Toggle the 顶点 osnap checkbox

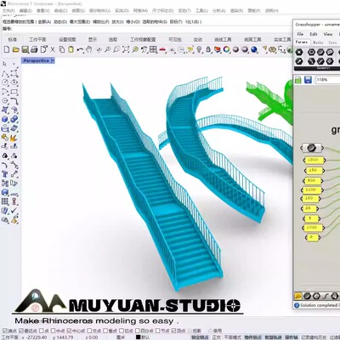pos(173,331)
